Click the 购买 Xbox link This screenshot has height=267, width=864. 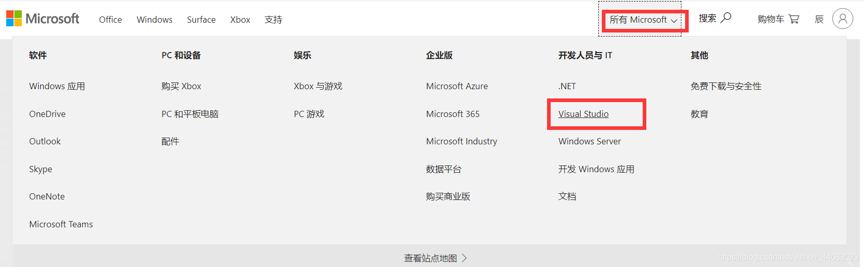(x=181, y=86)
